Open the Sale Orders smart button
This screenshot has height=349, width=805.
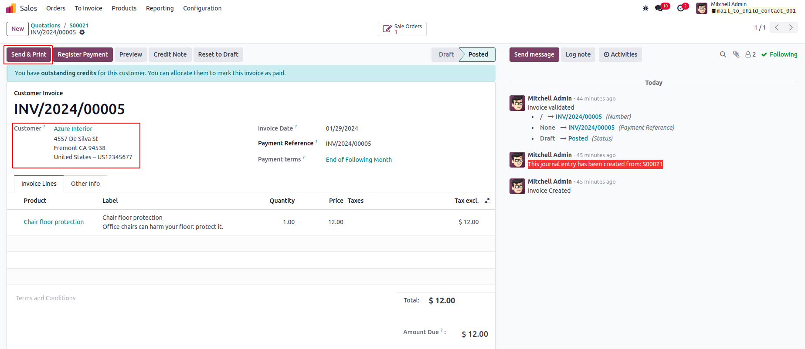[402, 29]
